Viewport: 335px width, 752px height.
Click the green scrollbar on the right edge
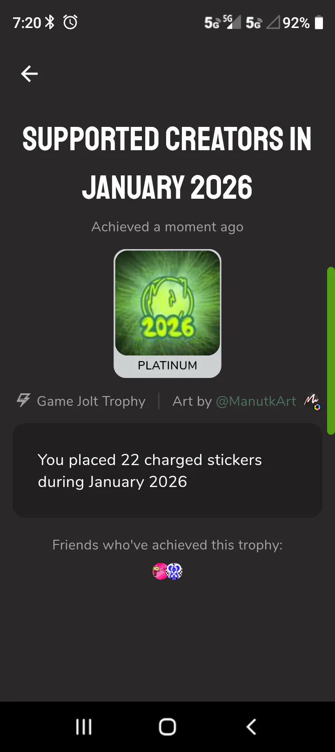331,351
